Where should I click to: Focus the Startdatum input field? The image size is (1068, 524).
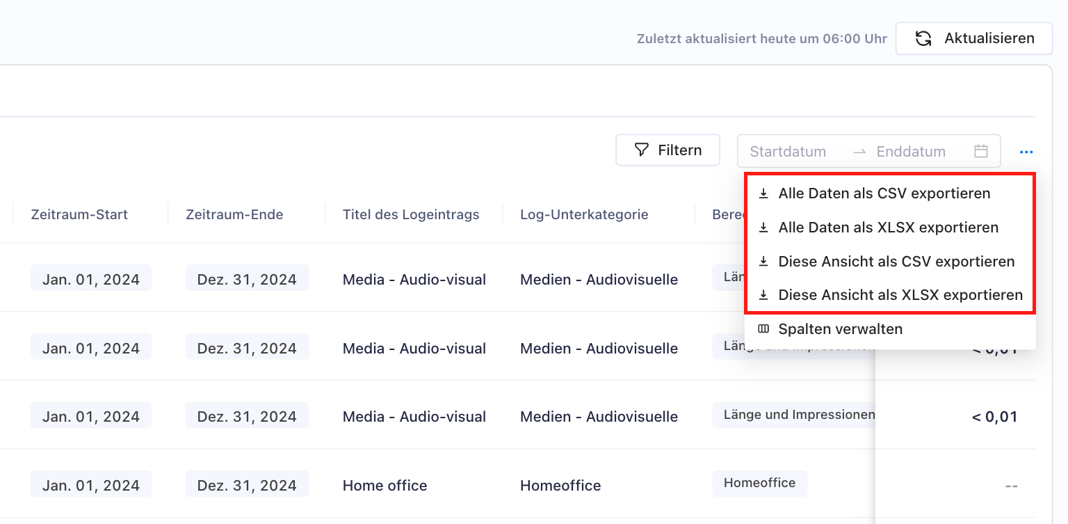[x=788, y=152]
